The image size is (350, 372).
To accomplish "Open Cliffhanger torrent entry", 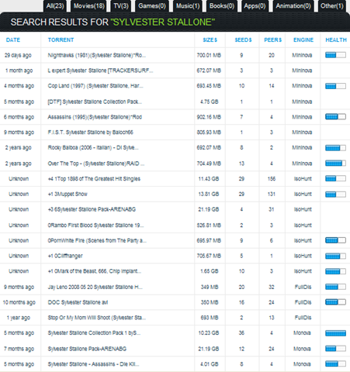I will point(65,256).
